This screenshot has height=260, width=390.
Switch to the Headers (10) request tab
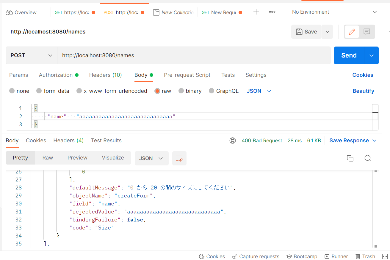click(x=105, y=75)
